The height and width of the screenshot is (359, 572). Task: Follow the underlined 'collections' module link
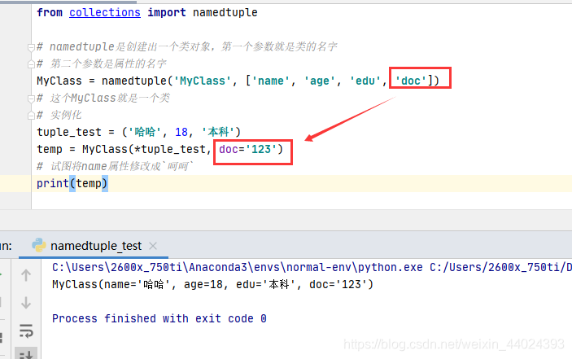click(105, 12)
